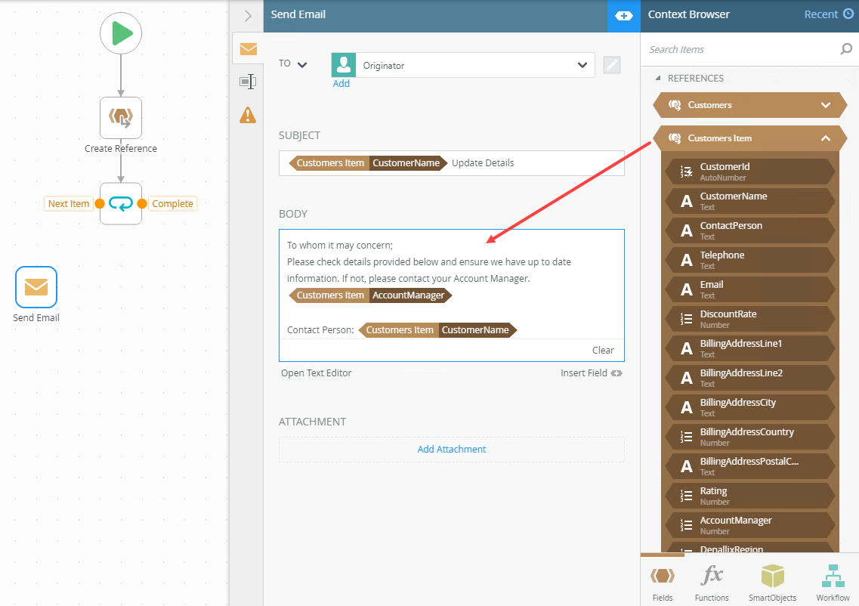Expand the Customers reference
The width and height of the screenshot is (859, 606).
(x=825, y=106)
